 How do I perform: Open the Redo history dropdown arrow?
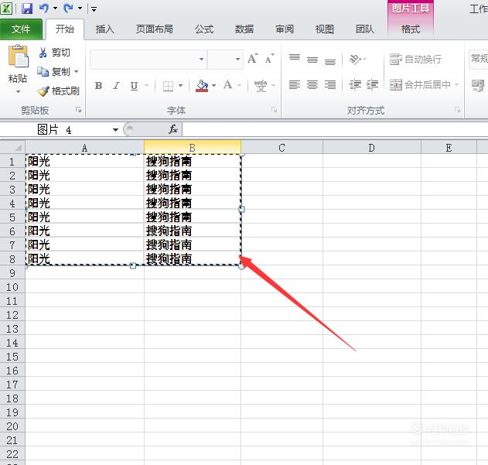[80, 8]
